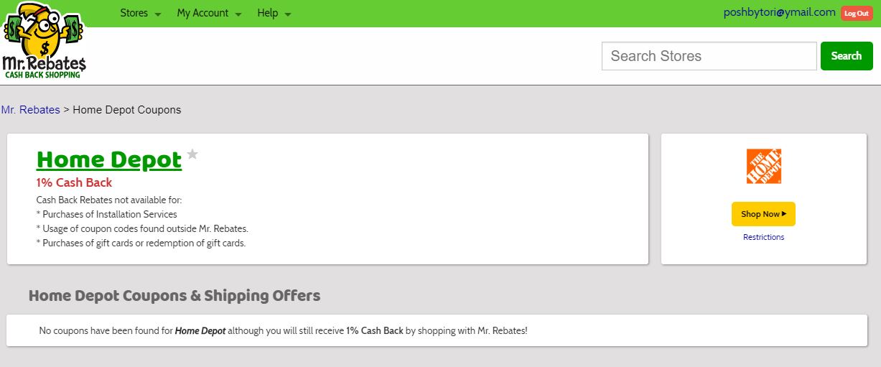
Task: Go to Mr. Rebates breadcrumb link
Action: pyautogui.click(x=30, y=110)
